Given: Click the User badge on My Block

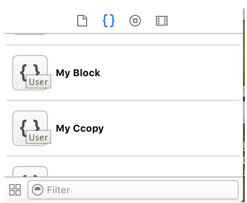Looking at the screenshot, I should (38, 81).
